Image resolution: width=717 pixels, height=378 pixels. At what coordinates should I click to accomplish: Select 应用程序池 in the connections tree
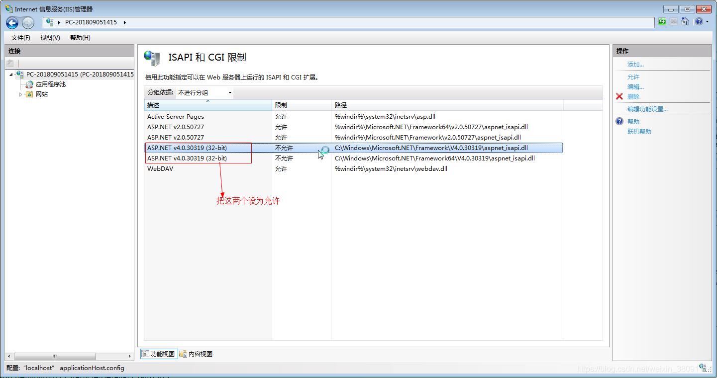51,84
